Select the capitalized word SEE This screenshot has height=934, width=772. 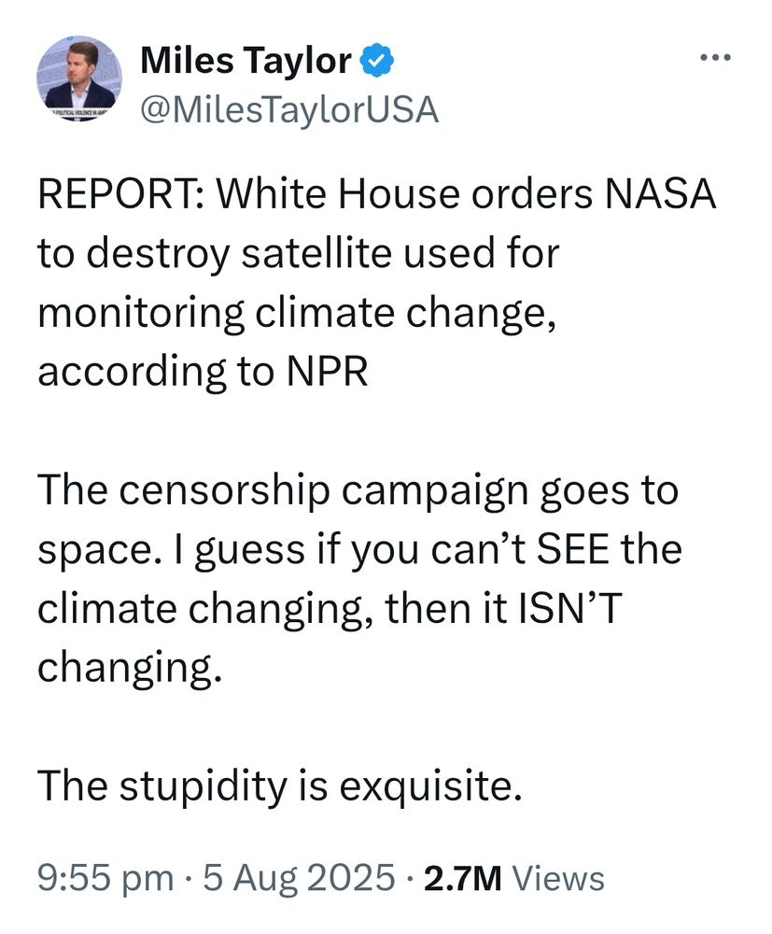click(574, 548)
